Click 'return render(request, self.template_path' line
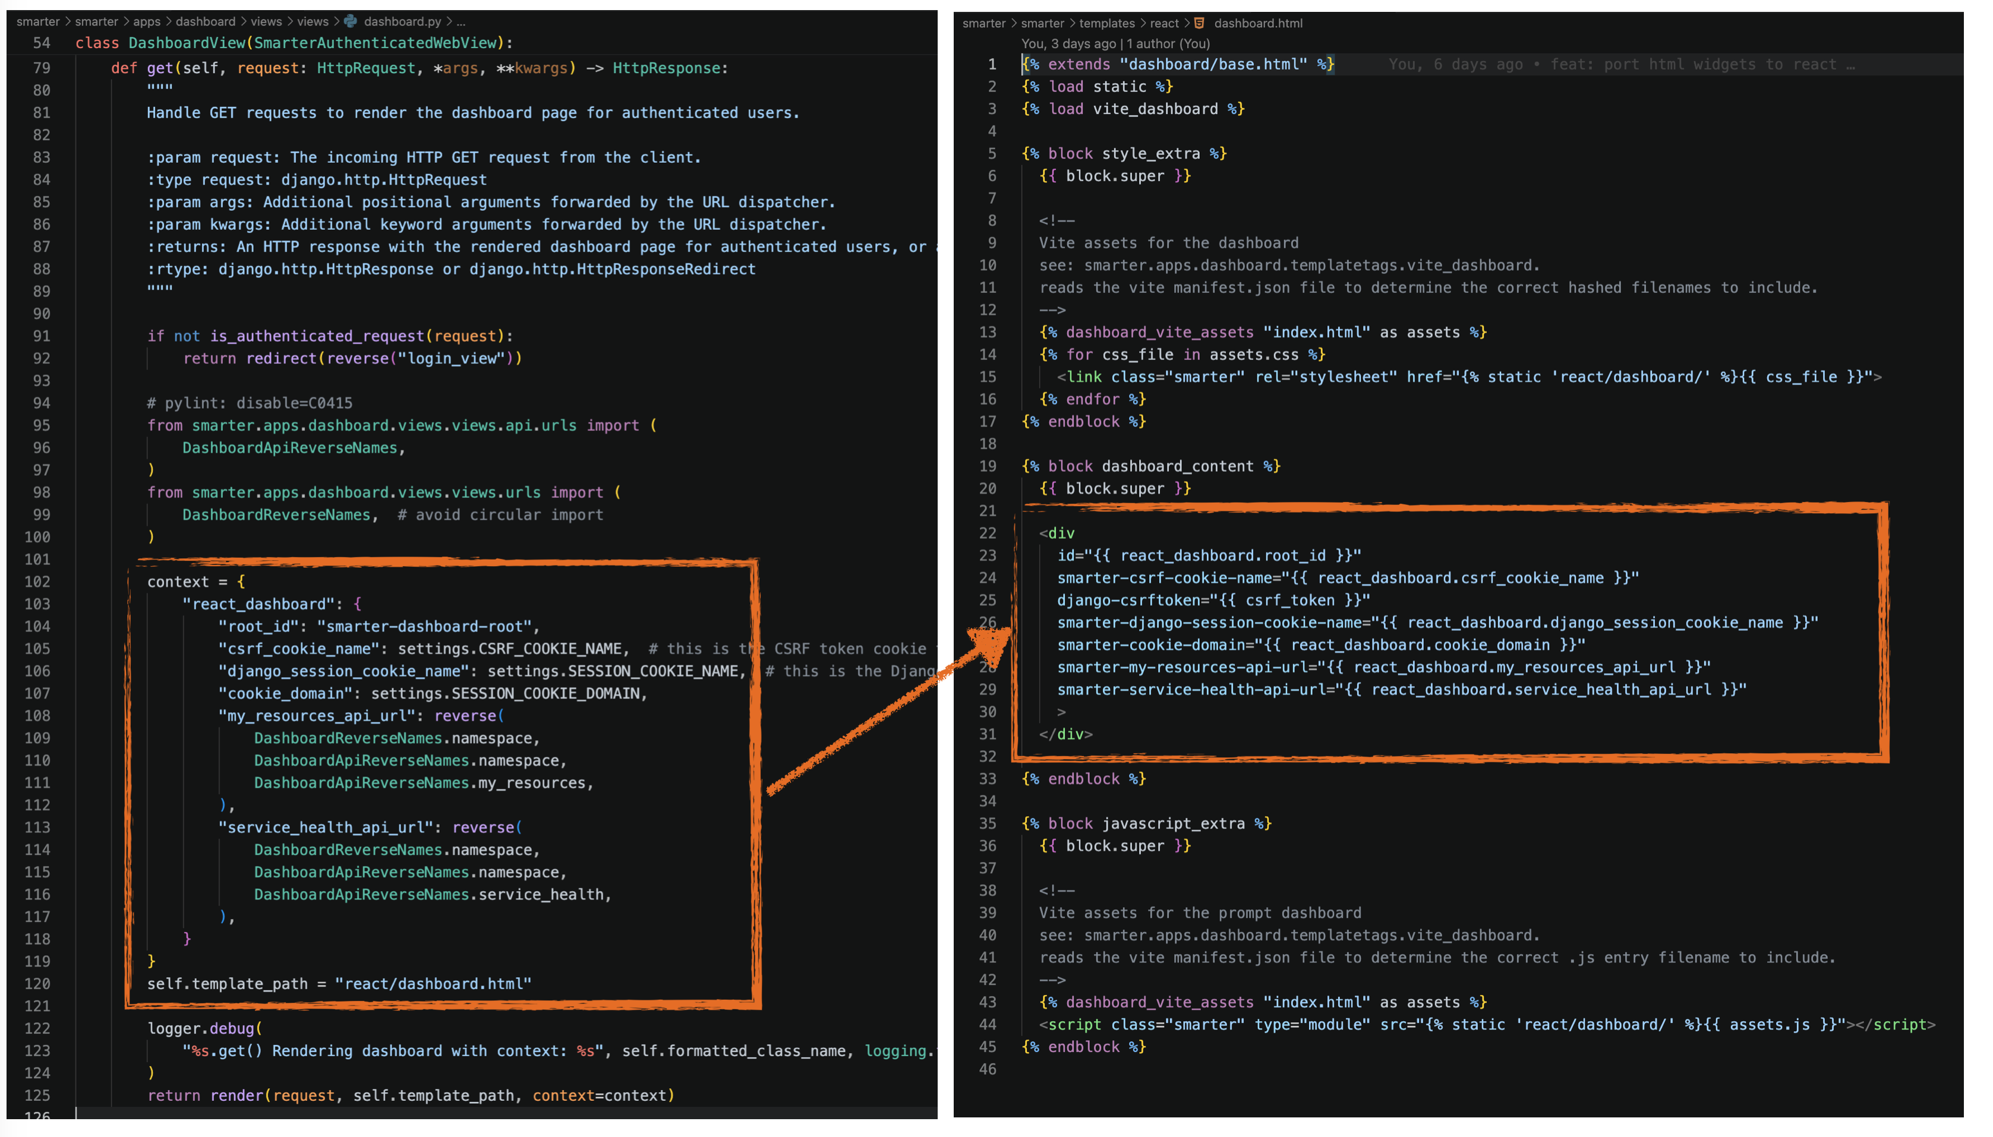Screen dimensions: 1993x1137 (x=411, y=1095)
